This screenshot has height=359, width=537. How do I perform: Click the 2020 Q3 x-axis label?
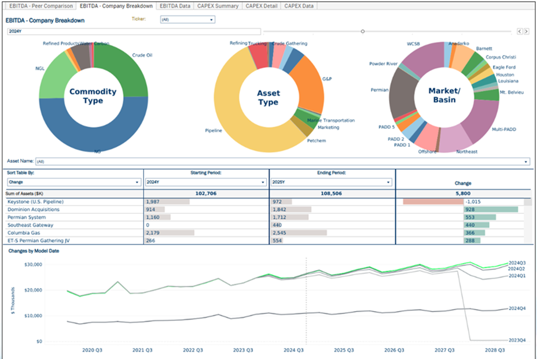(x=92, y=350)
